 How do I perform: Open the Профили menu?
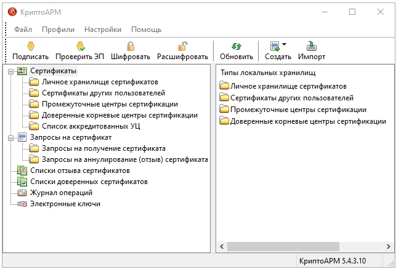pyautogui.click(x=58, y=30)
